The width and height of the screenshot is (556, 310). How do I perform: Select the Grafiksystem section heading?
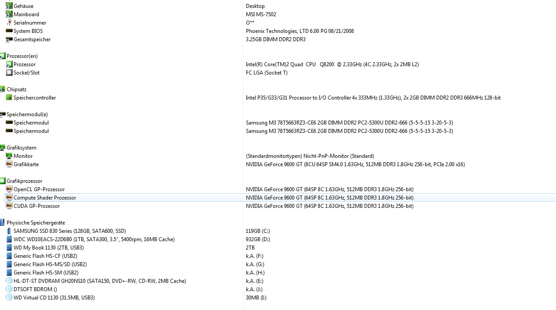click(x=22, y=148)
